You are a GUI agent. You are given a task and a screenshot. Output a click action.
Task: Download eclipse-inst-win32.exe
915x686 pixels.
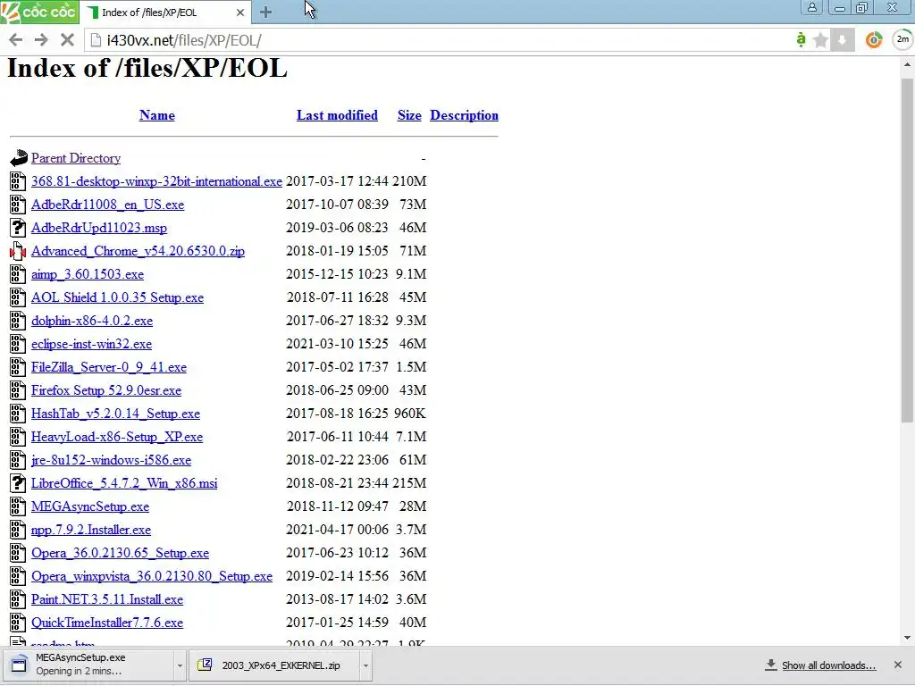tap(92, 344)
